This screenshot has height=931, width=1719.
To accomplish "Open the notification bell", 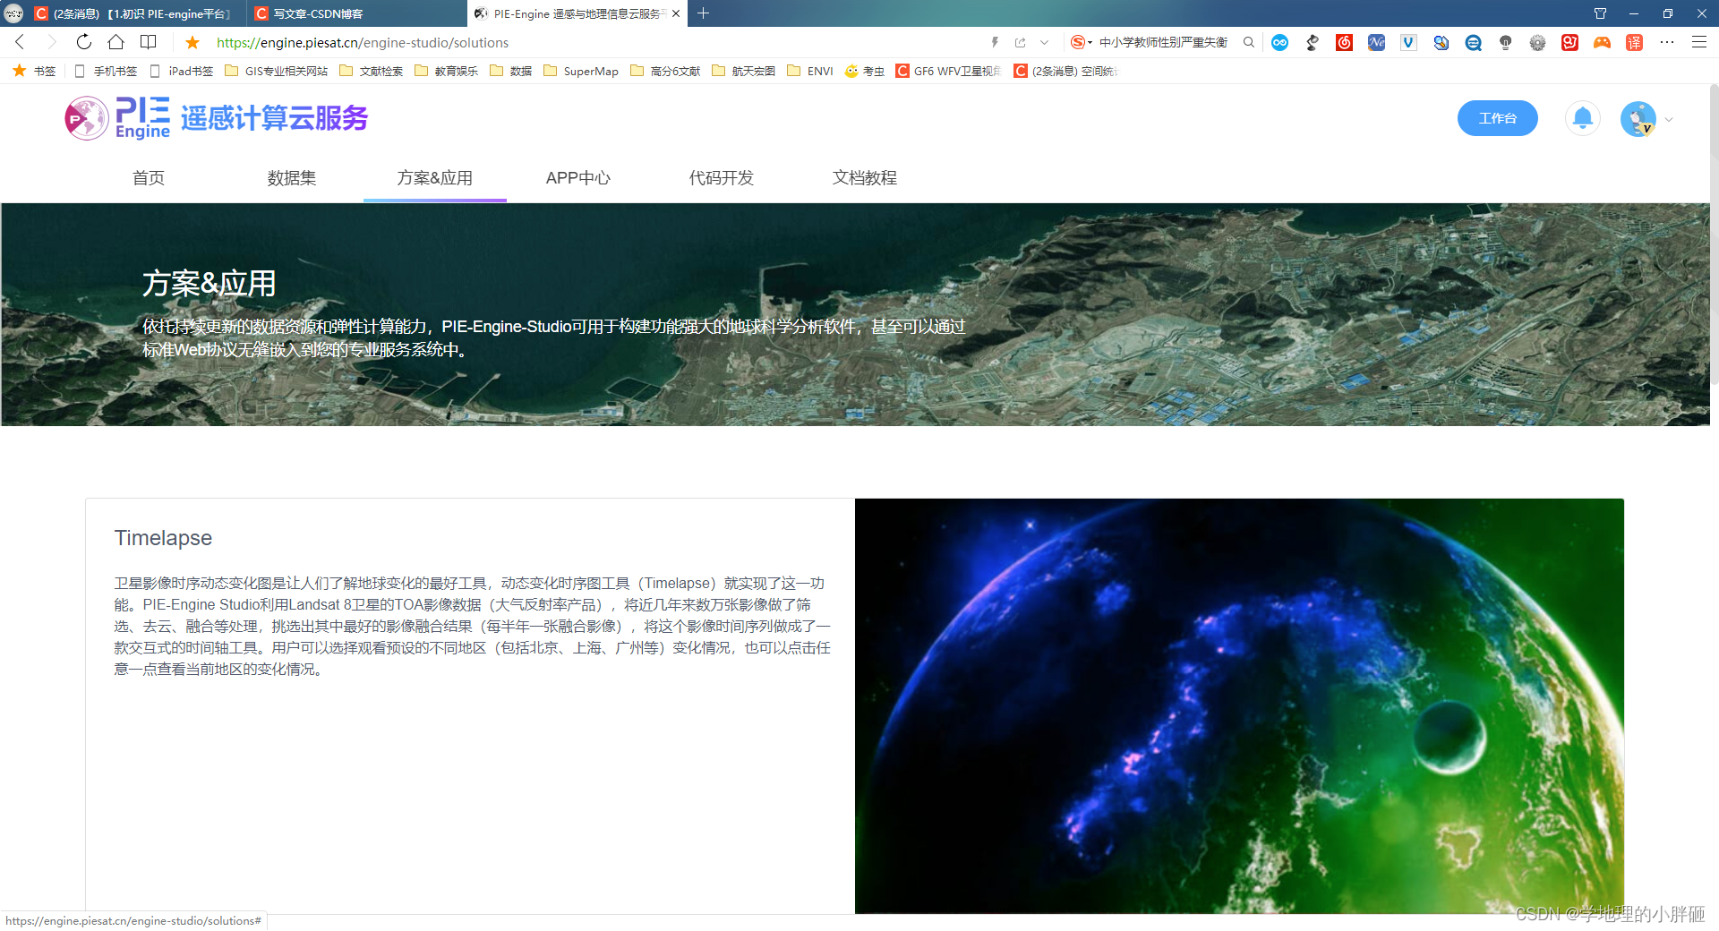I will 1582,118.
